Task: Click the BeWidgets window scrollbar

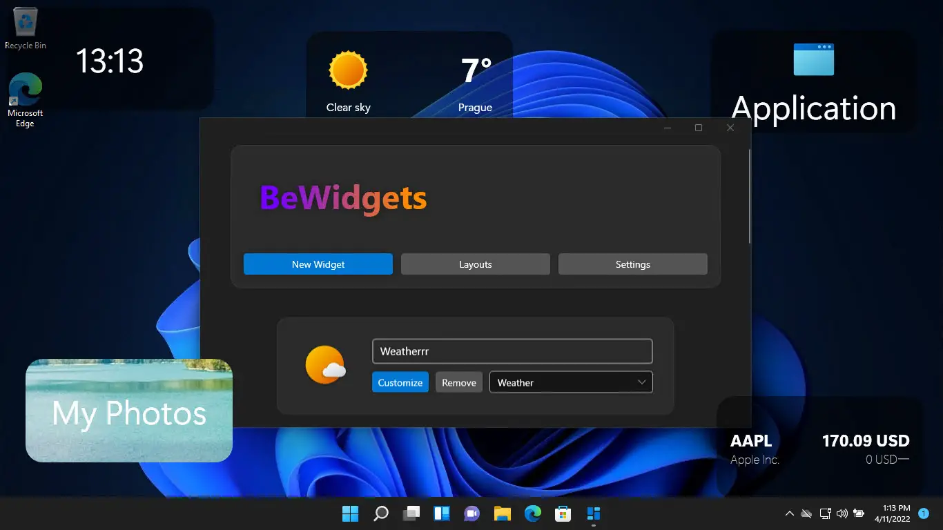Action: (x=749, y=197)
